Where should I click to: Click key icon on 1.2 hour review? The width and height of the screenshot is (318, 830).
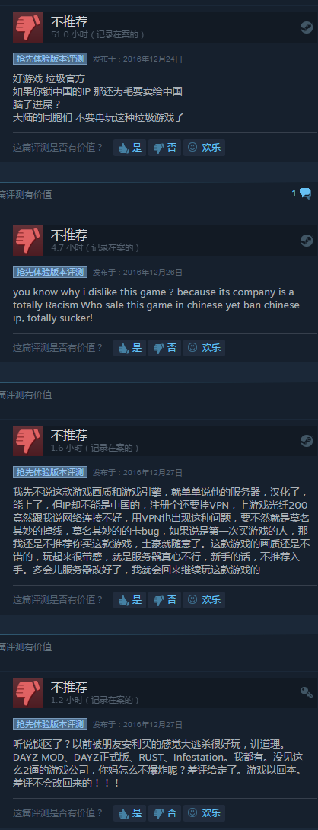click(x=307, y=692)
